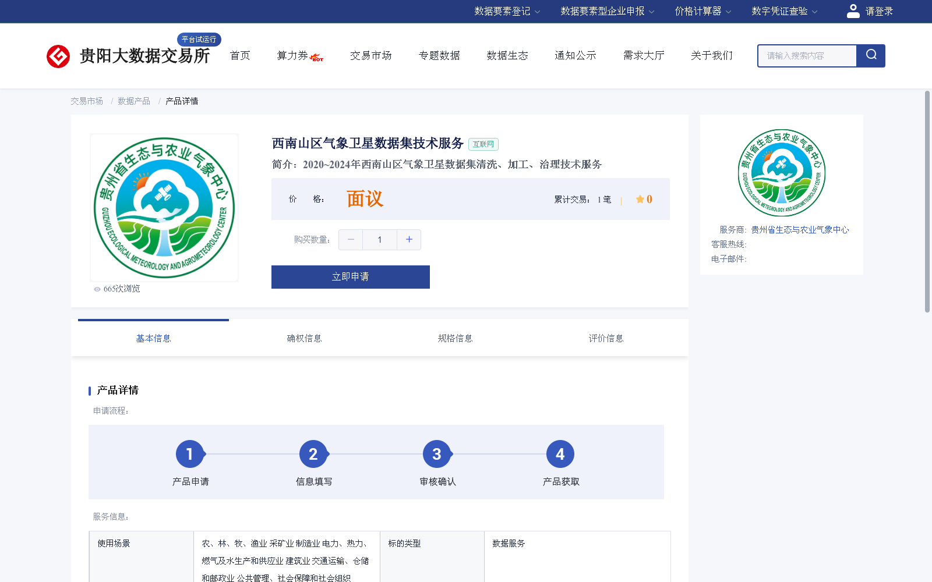Click the 累计交易: 1笔 text

[x=582, y=200]
